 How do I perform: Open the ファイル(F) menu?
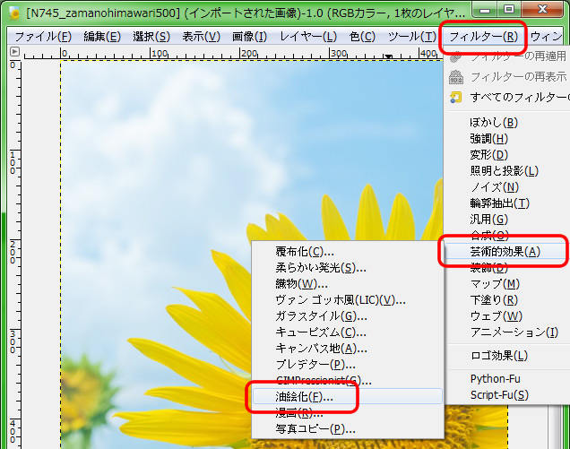pyautogui.click(x=43, y=37)
